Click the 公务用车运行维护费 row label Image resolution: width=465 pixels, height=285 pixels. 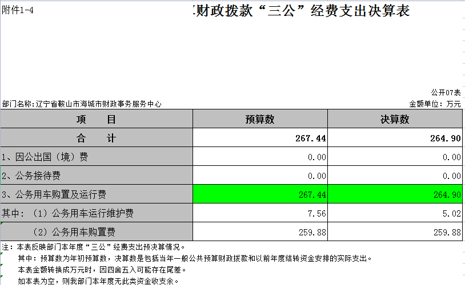(x=97, y=213)
